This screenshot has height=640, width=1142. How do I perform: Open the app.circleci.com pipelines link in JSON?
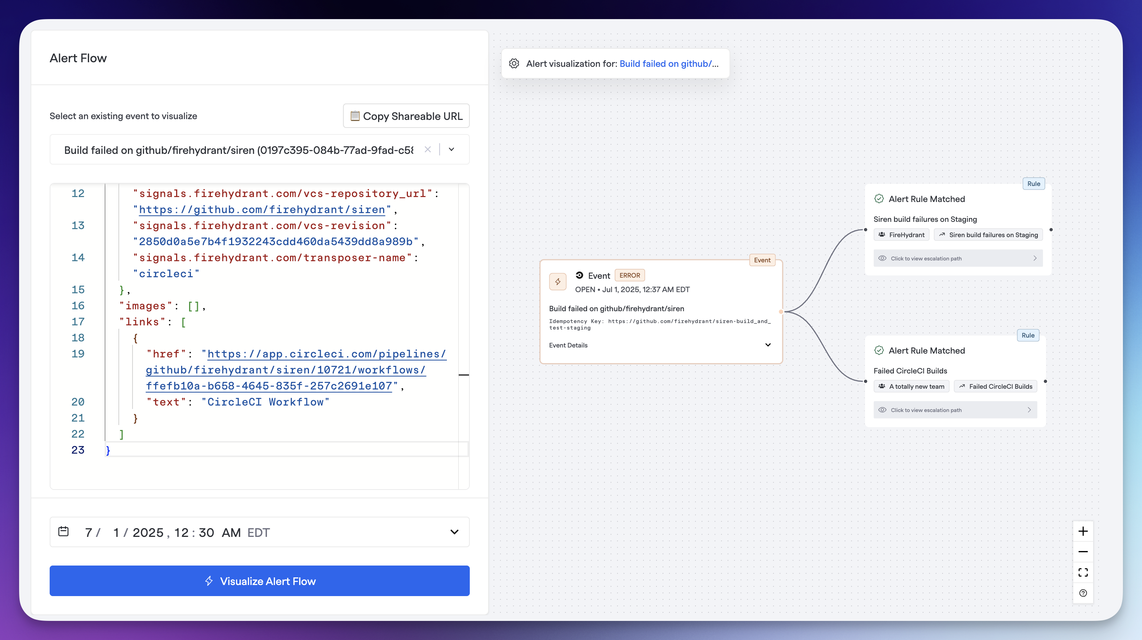(x=296, y=370)
